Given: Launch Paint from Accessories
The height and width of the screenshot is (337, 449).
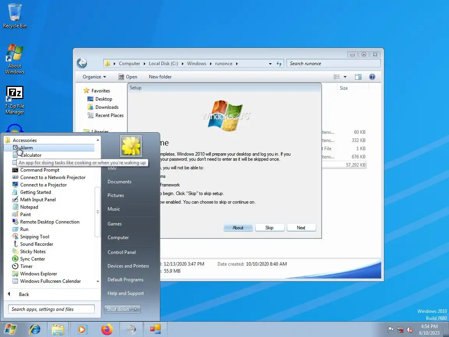Looking at the screenshot, I should tap(49, 215).
